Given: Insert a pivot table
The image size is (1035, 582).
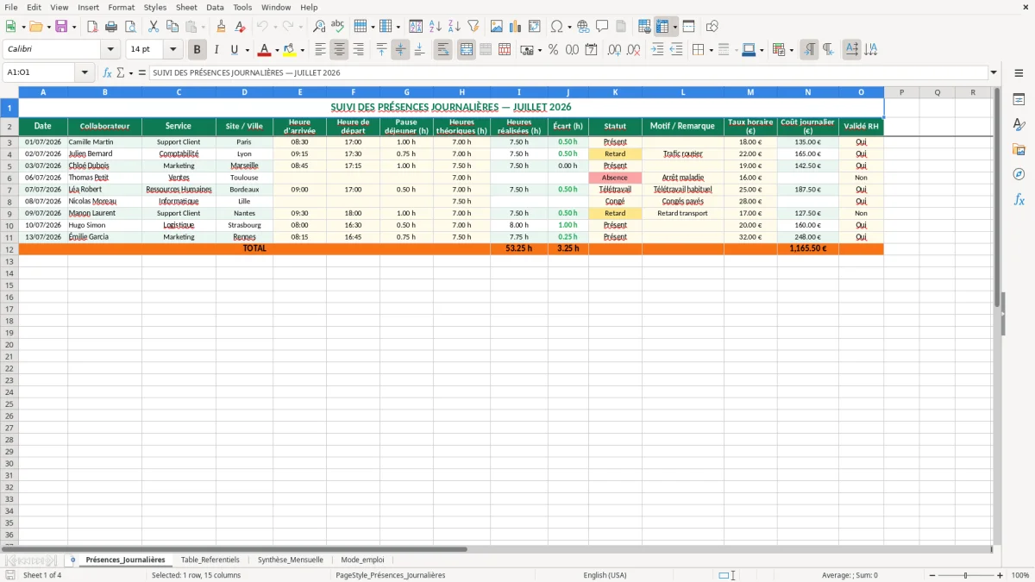Looking at the screenshot, I should coord(535,27).
